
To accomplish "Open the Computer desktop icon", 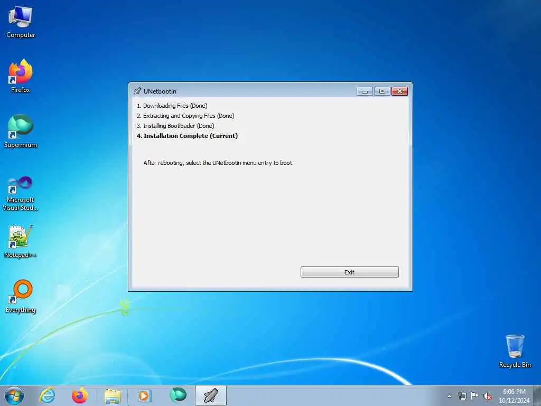I will point(21,22).
